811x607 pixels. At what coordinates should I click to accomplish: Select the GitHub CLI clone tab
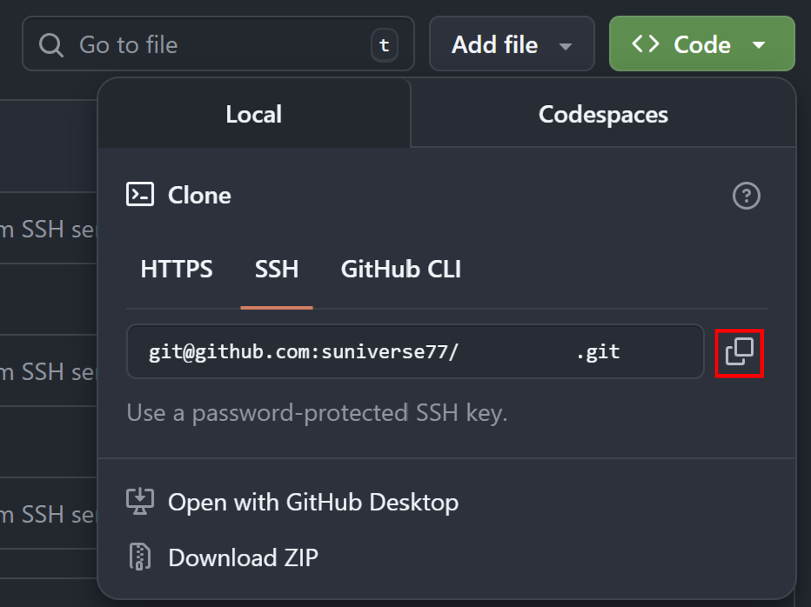click(x=401, y=269)
